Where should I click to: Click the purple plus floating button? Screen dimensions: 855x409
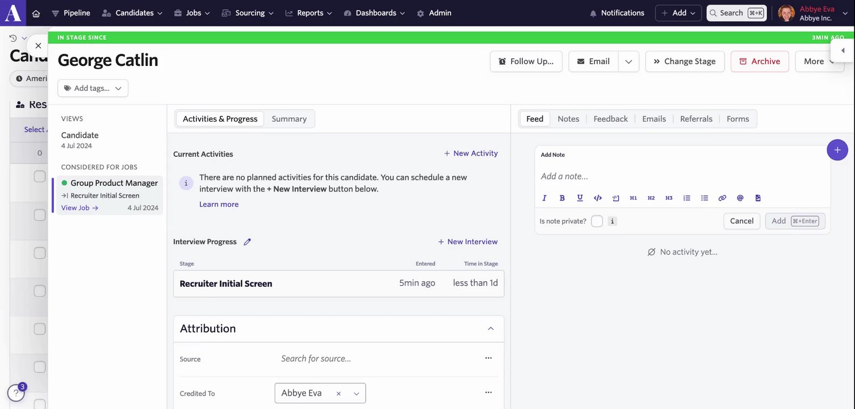837,150
